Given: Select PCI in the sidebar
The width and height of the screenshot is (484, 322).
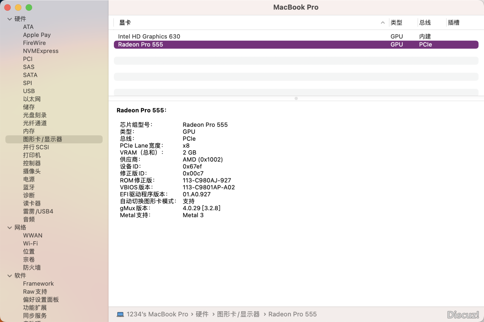Looking at the screenshot, I should pyautogui.click(x=28, y=59).
